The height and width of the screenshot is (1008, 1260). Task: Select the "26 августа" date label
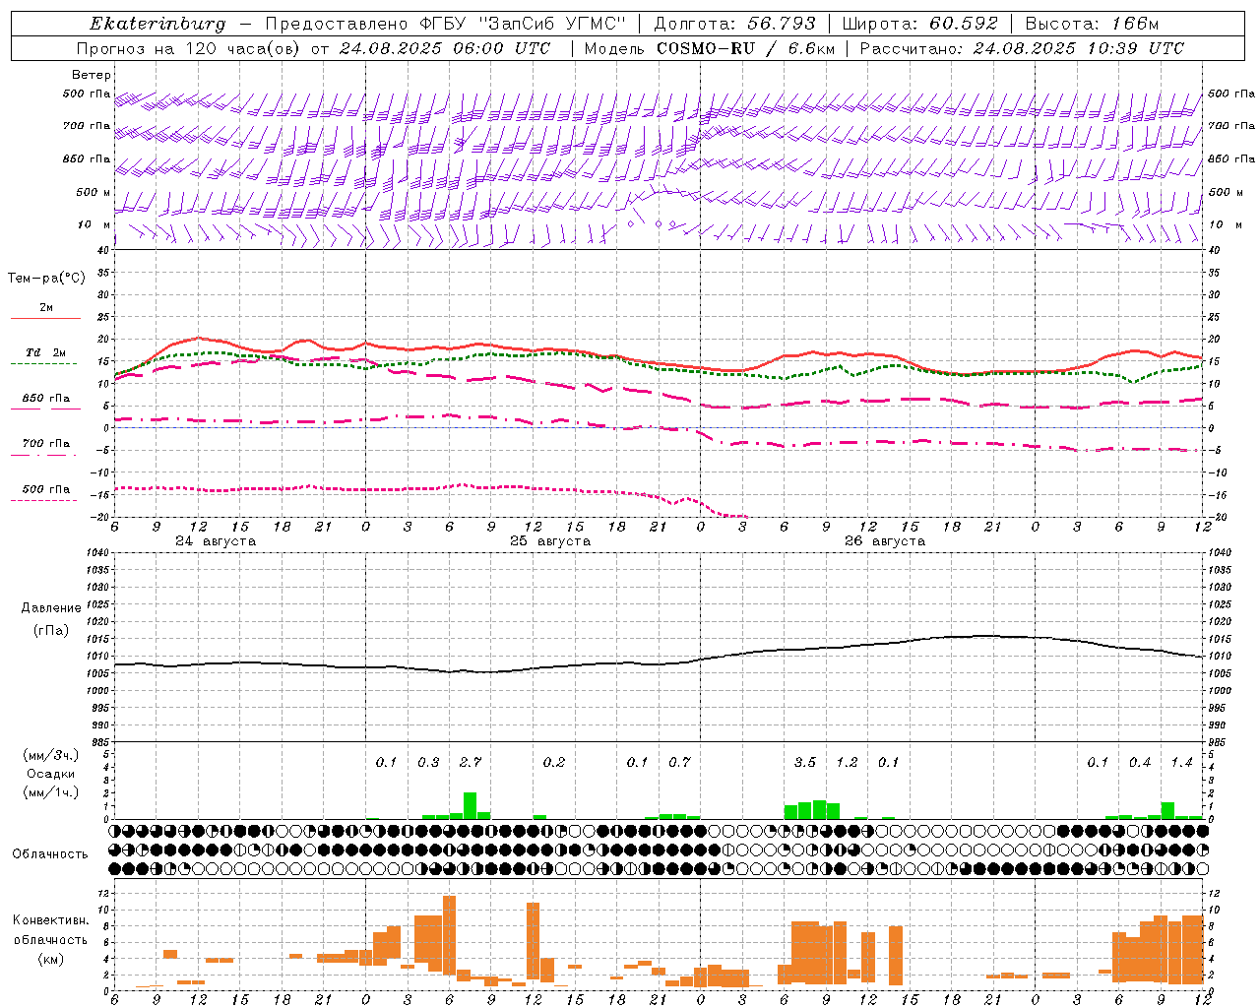tap(885, 541)
